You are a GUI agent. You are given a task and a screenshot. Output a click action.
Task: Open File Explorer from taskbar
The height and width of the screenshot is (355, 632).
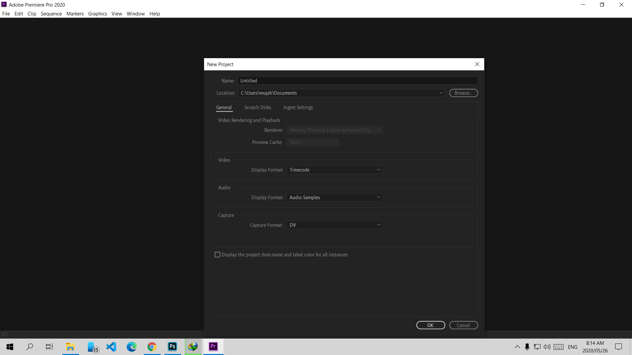tap(70, 346)
